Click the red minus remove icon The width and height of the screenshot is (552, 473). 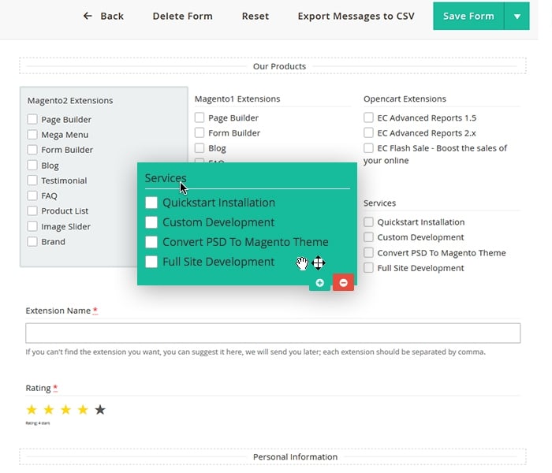(x=343, y=282)
